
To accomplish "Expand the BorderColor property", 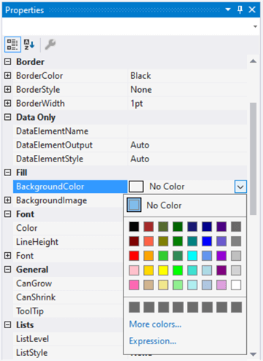I will pyautogui.click(x=8, y=75).
